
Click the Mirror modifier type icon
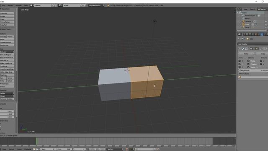tap(243, 49)
